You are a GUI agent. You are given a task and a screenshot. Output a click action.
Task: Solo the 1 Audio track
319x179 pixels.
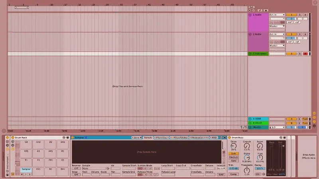(x=299, y=15)
